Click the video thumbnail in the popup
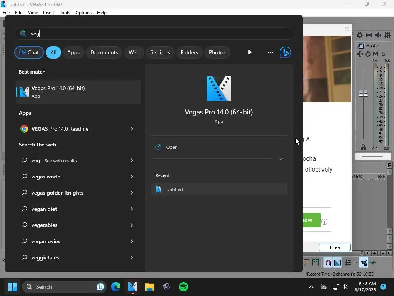The width and height of the screenshot is (394, 296). pyautogui.click(x=326, y=69)
